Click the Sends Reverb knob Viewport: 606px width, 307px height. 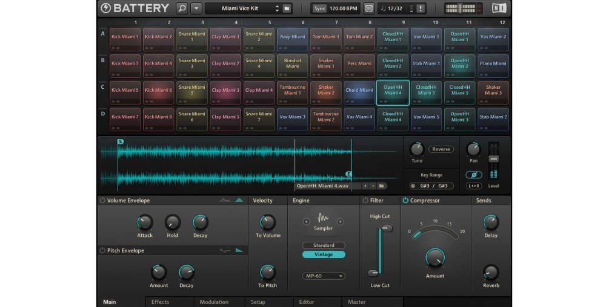point(491,273)
